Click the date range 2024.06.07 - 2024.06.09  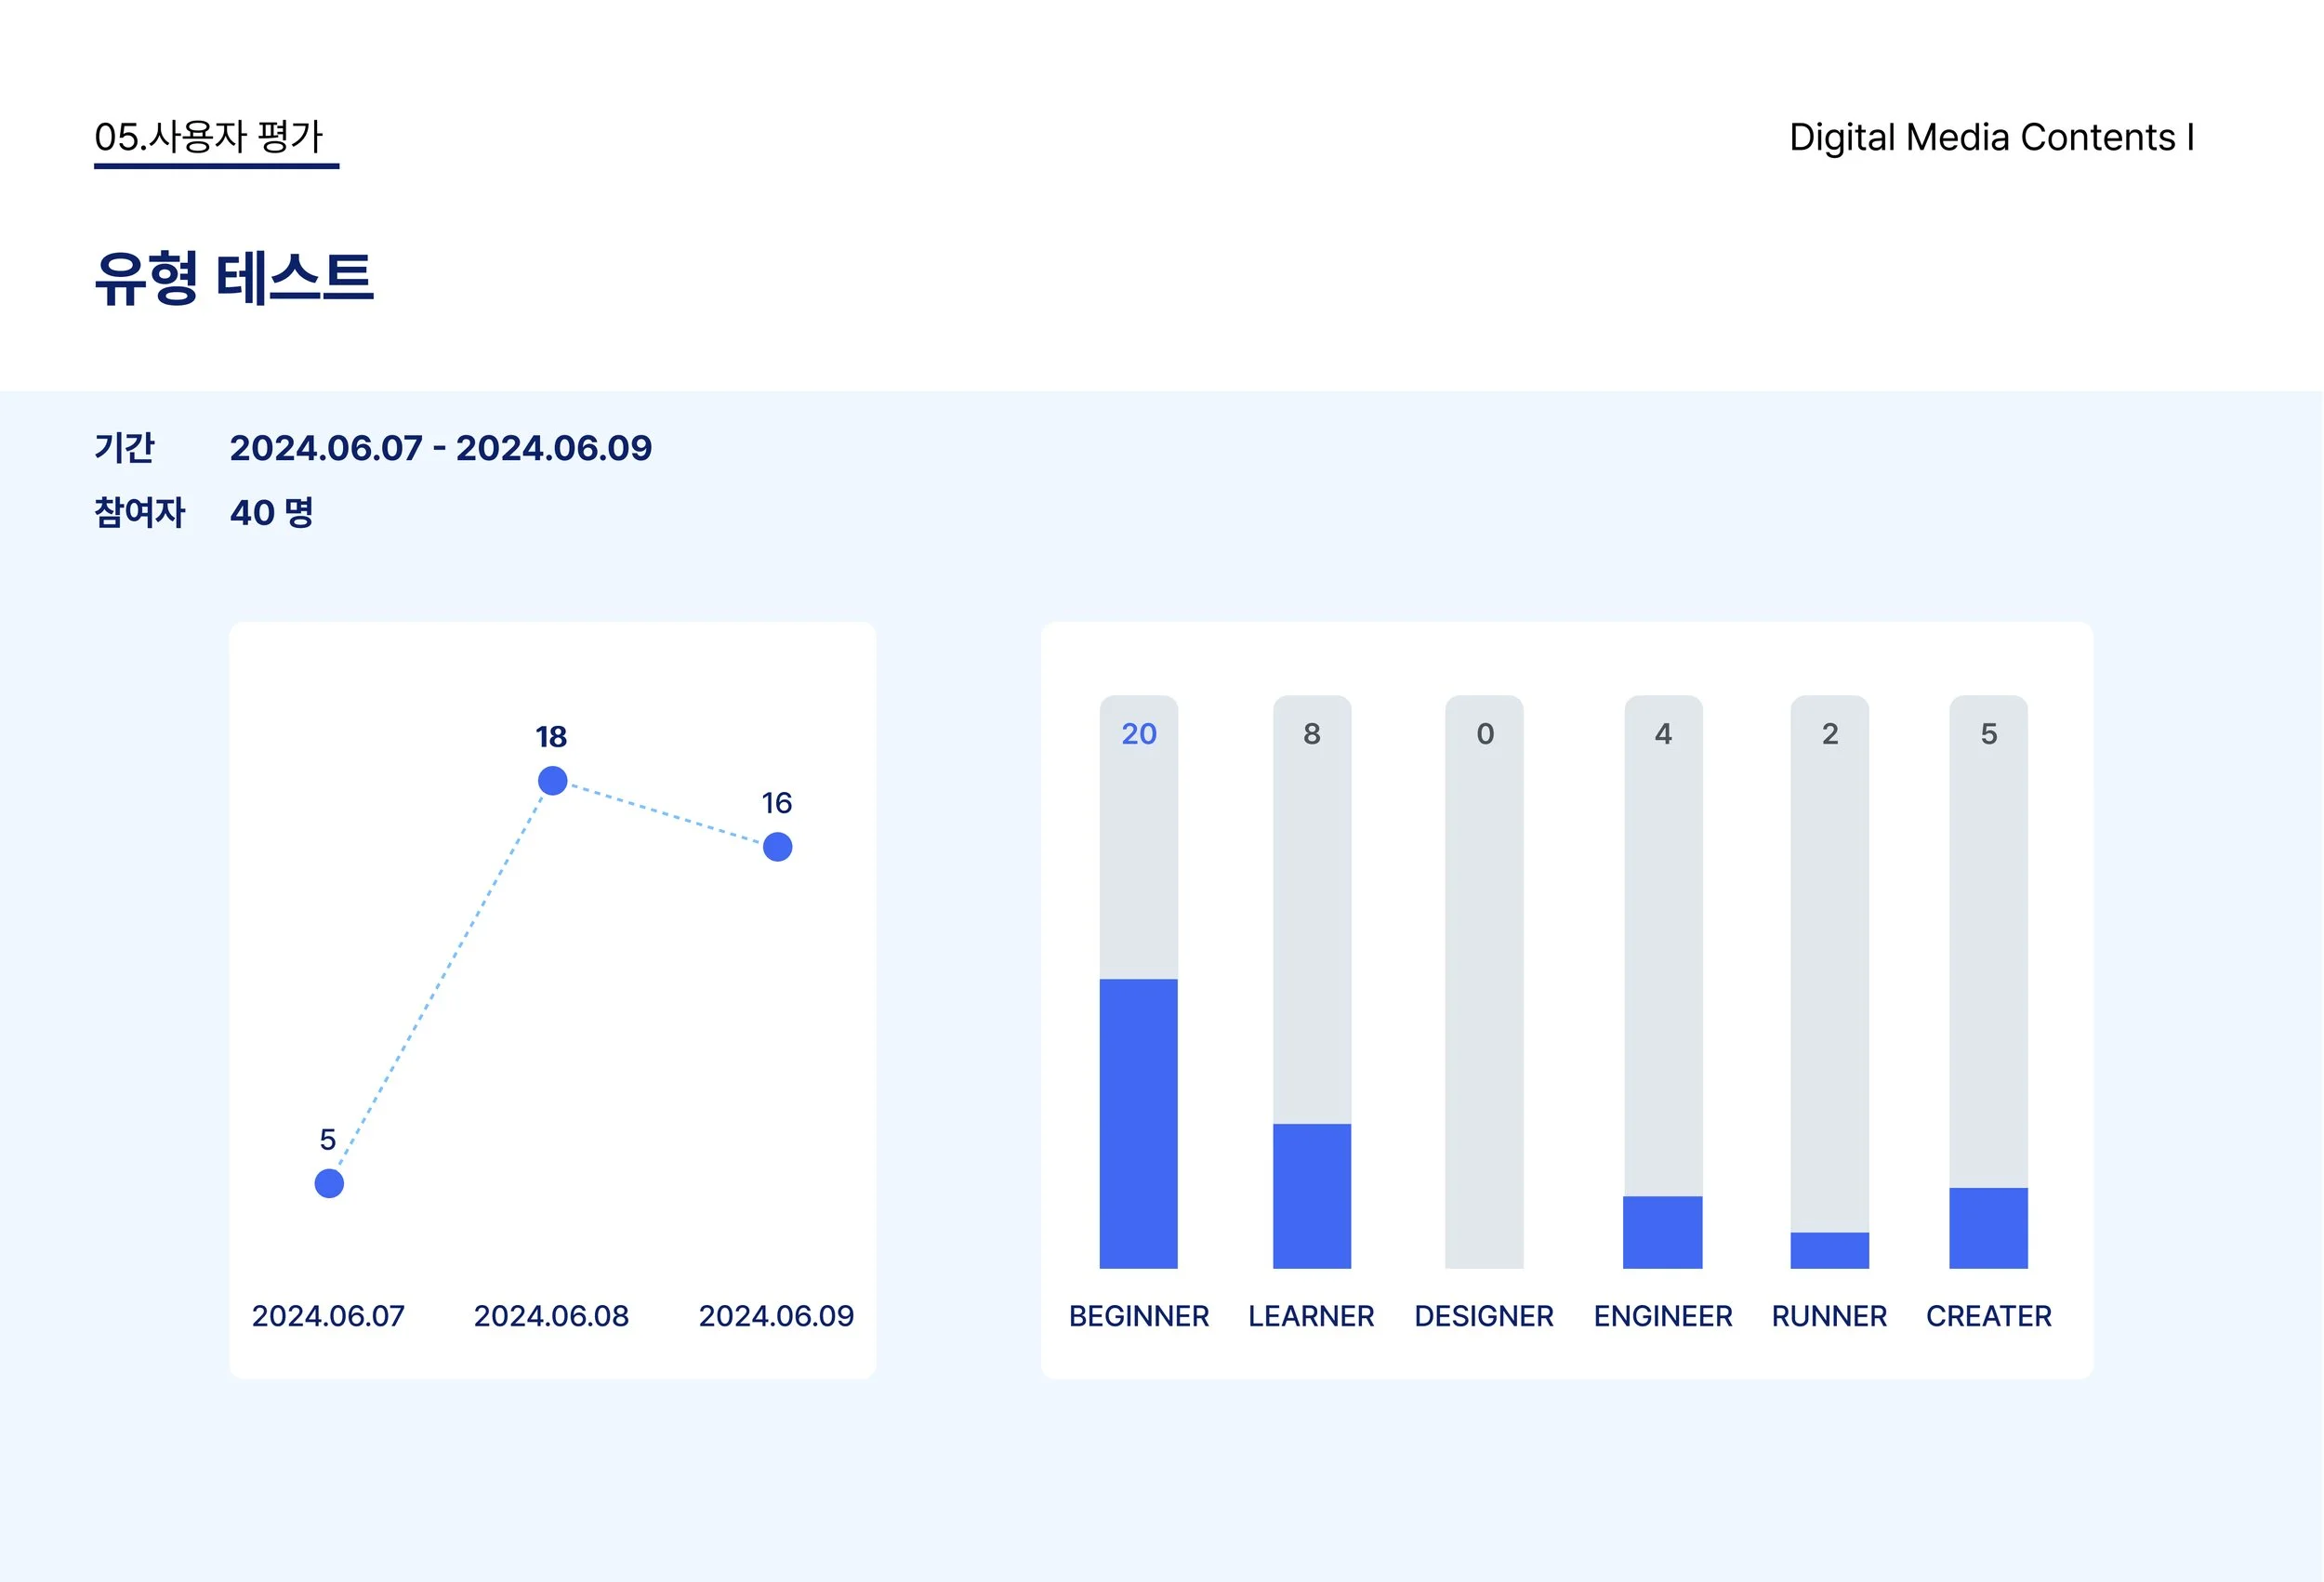click(x=441, y=448)
